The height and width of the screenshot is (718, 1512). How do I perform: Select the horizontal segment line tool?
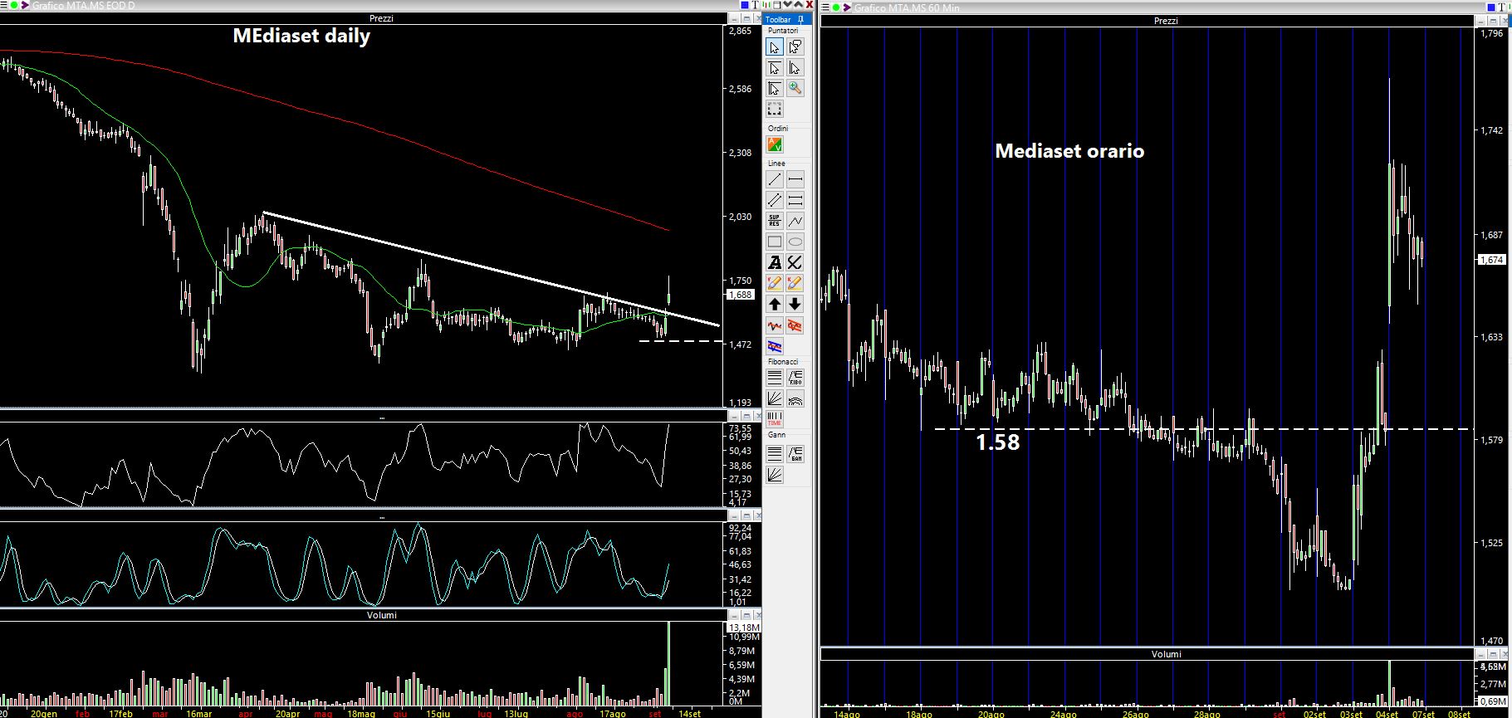pyautogui.click(x=795, y=179)
